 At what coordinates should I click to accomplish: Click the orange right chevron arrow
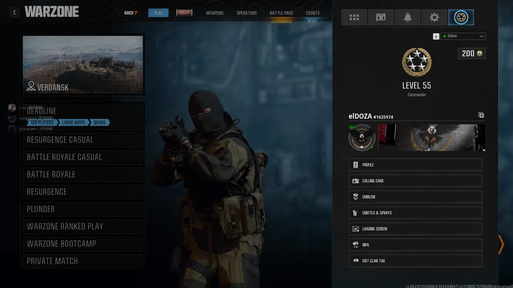point(501,244)
